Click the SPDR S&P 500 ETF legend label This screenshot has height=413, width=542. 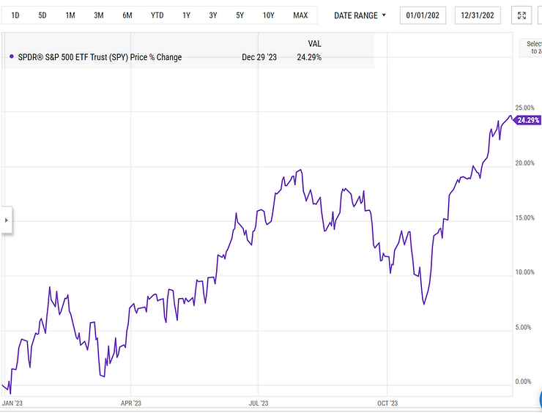tap(100, 57)
